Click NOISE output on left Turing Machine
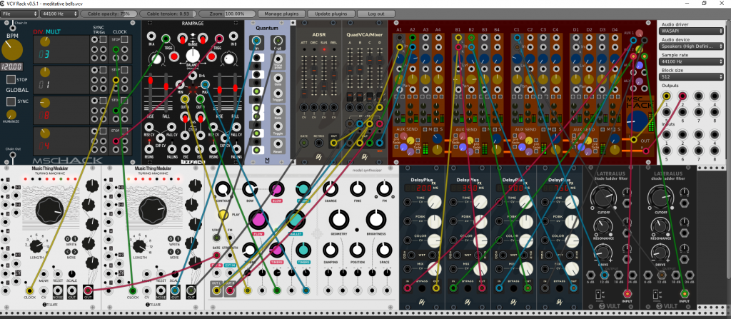 (59, 290)
